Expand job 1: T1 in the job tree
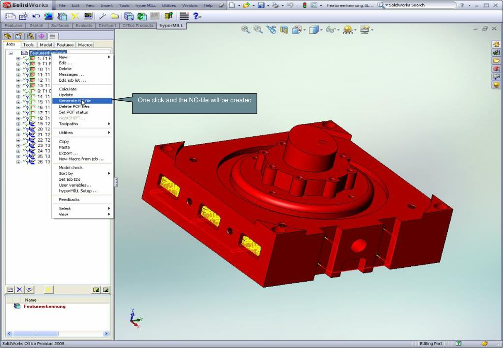Image resolution: width=503 pixels, height=348 pixels. (18, 58)
